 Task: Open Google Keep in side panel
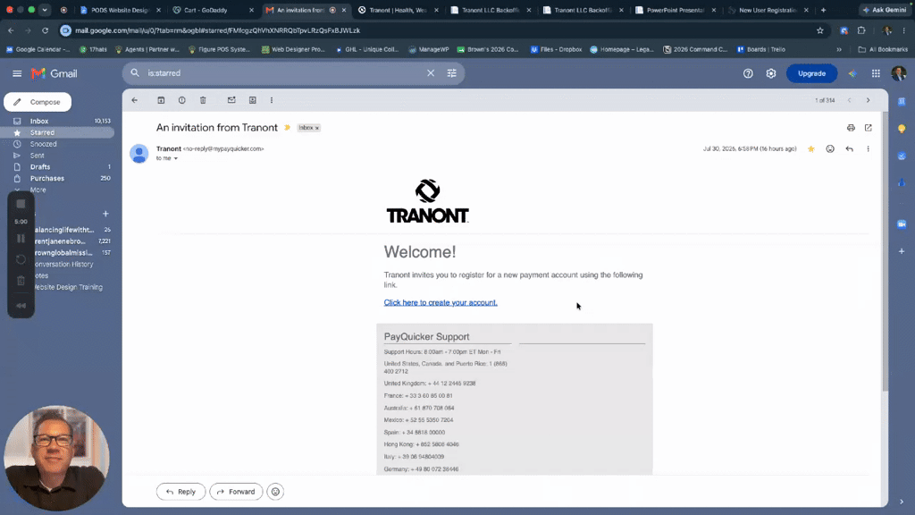click(902, 129)
